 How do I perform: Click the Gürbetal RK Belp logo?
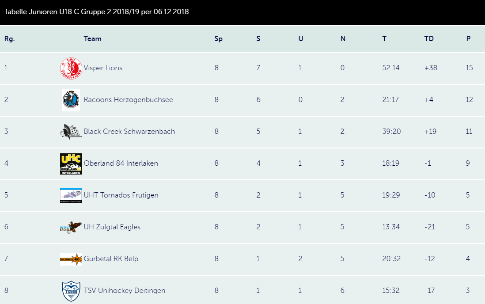[x=71, y=259]
